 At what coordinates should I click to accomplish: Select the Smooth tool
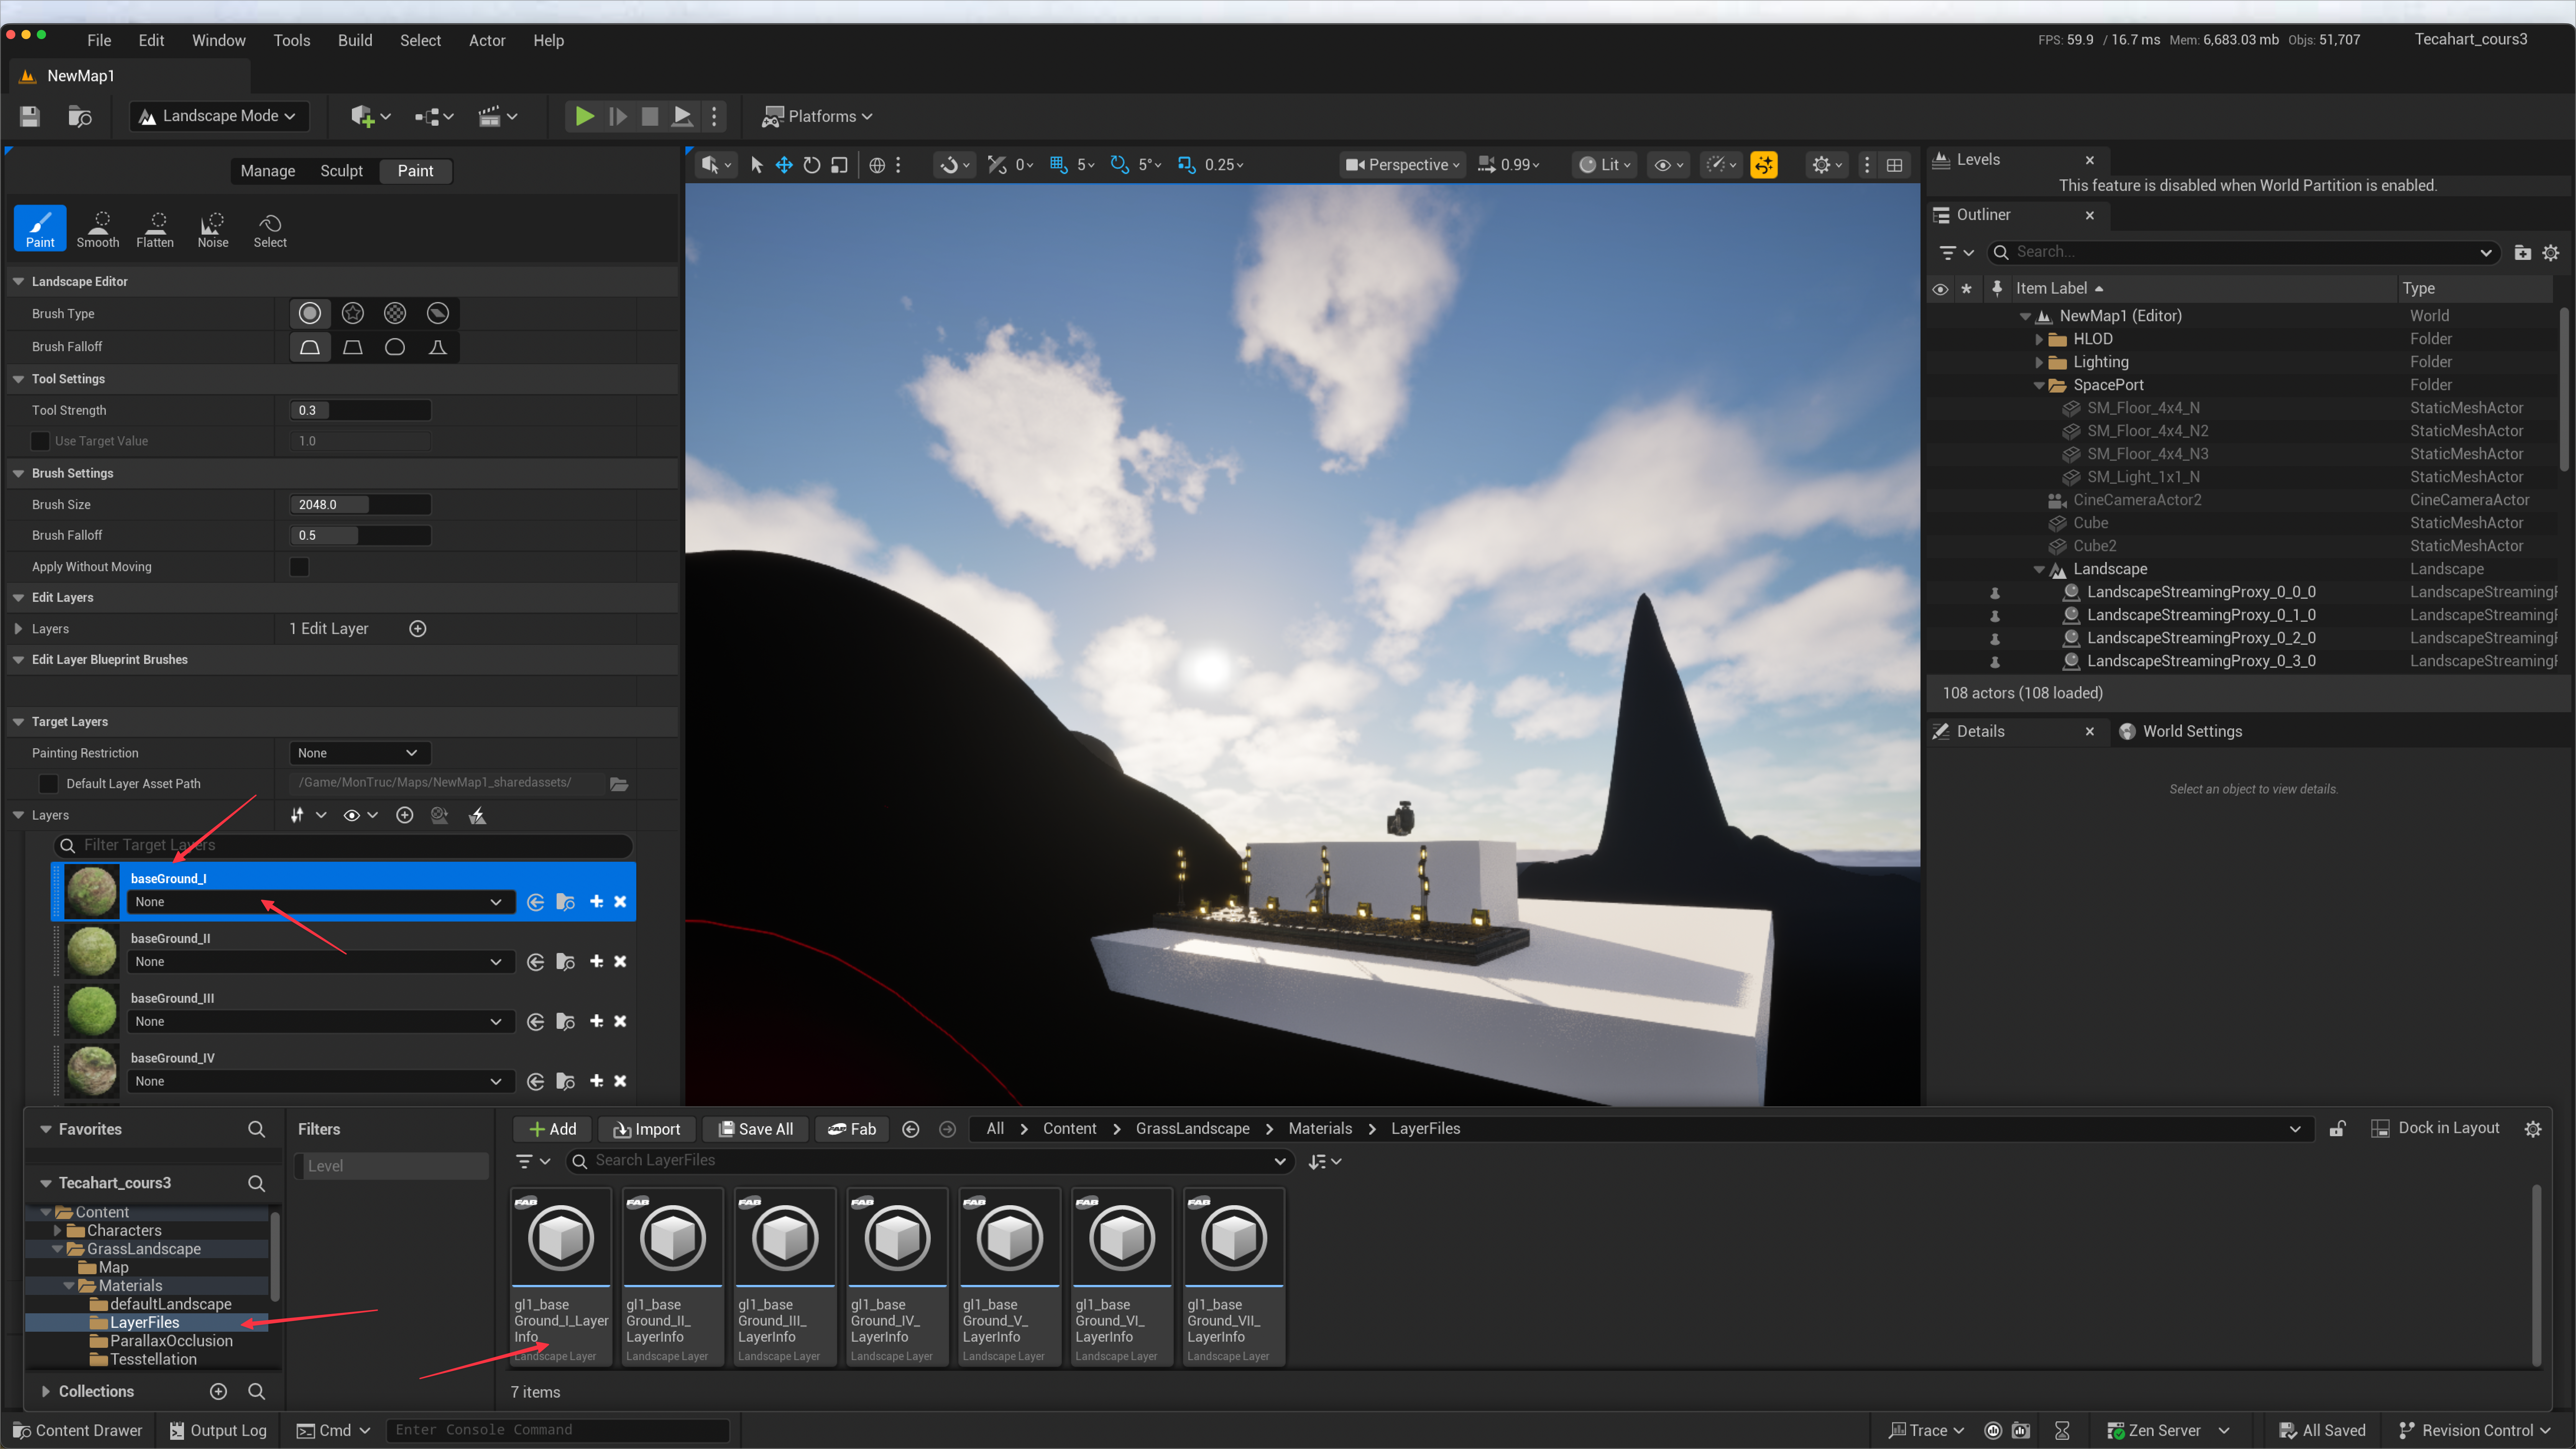point(98,228)
